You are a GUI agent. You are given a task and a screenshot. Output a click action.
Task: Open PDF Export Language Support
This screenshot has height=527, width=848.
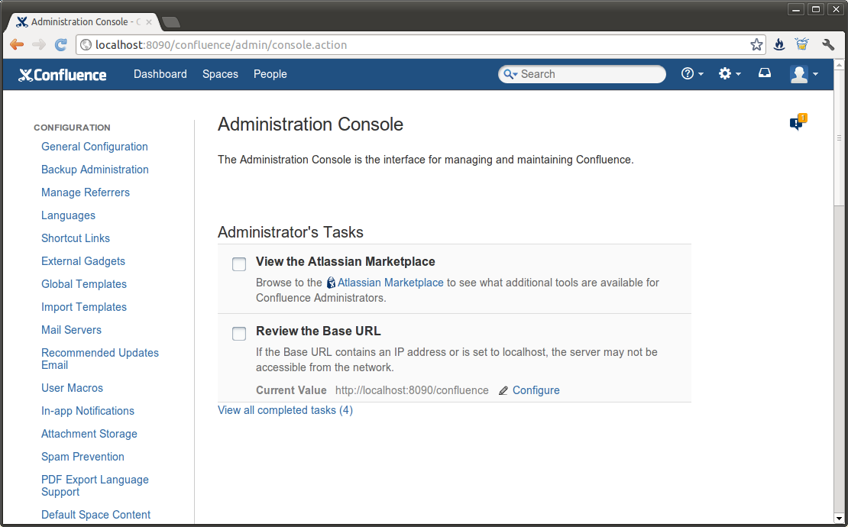95,486
